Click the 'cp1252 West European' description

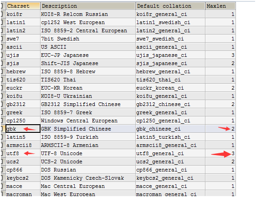88,22
